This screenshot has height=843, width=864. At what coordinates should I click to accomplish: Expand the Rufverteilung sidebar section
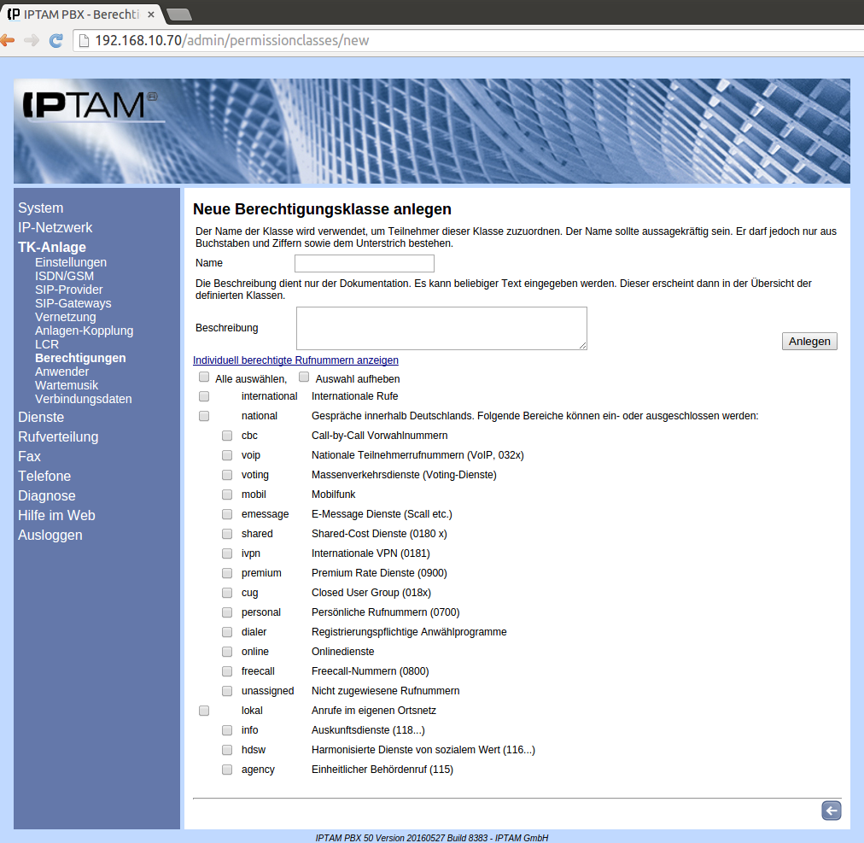pos(58,437)
